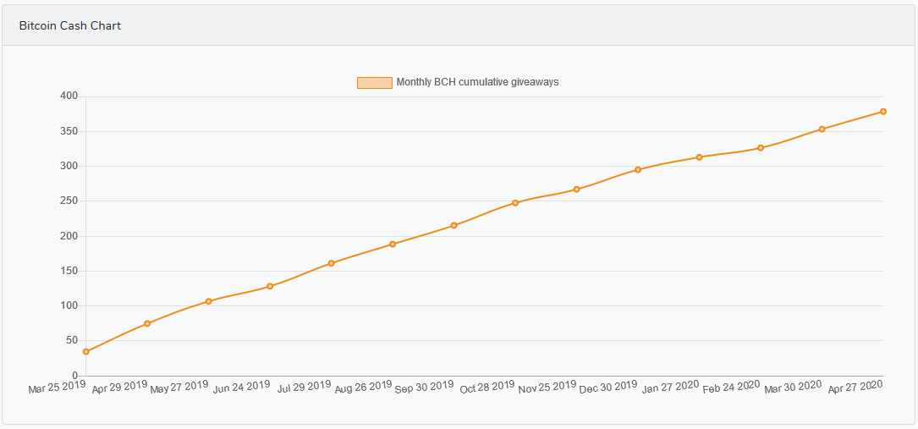Click the y-axis value 350
The width and height of the screenshot is (918, 429).
[x=70, y=131]
